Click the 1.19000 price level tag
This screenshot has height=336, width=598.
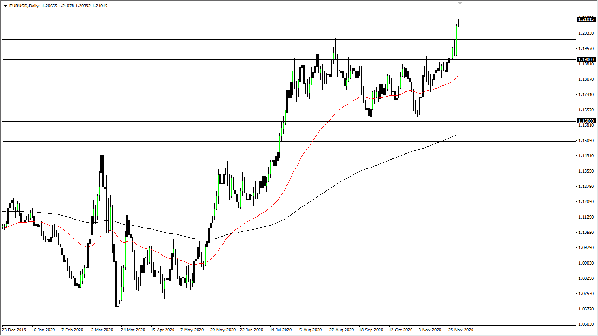(x=585, y=59)
